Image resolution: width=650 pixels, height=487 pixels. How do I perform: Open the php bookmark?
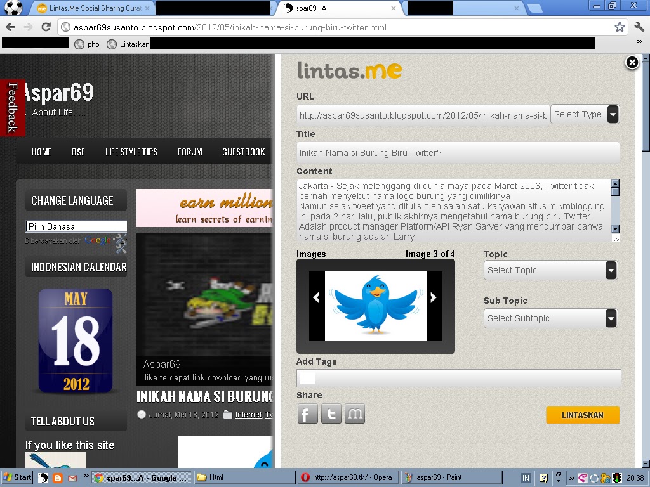click(87, 44)
